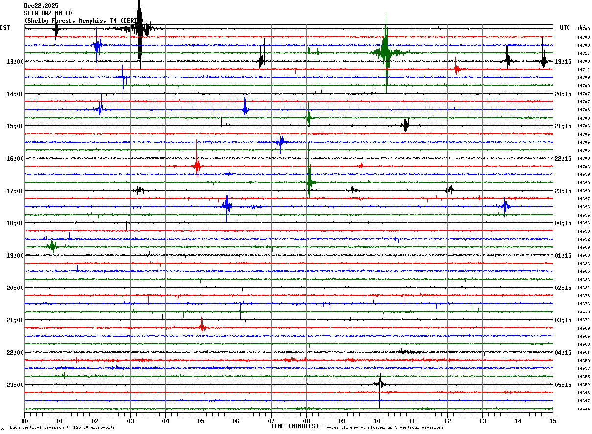Click the DC offset value 14689
592x434 pixels.
(x=583, y=247)
